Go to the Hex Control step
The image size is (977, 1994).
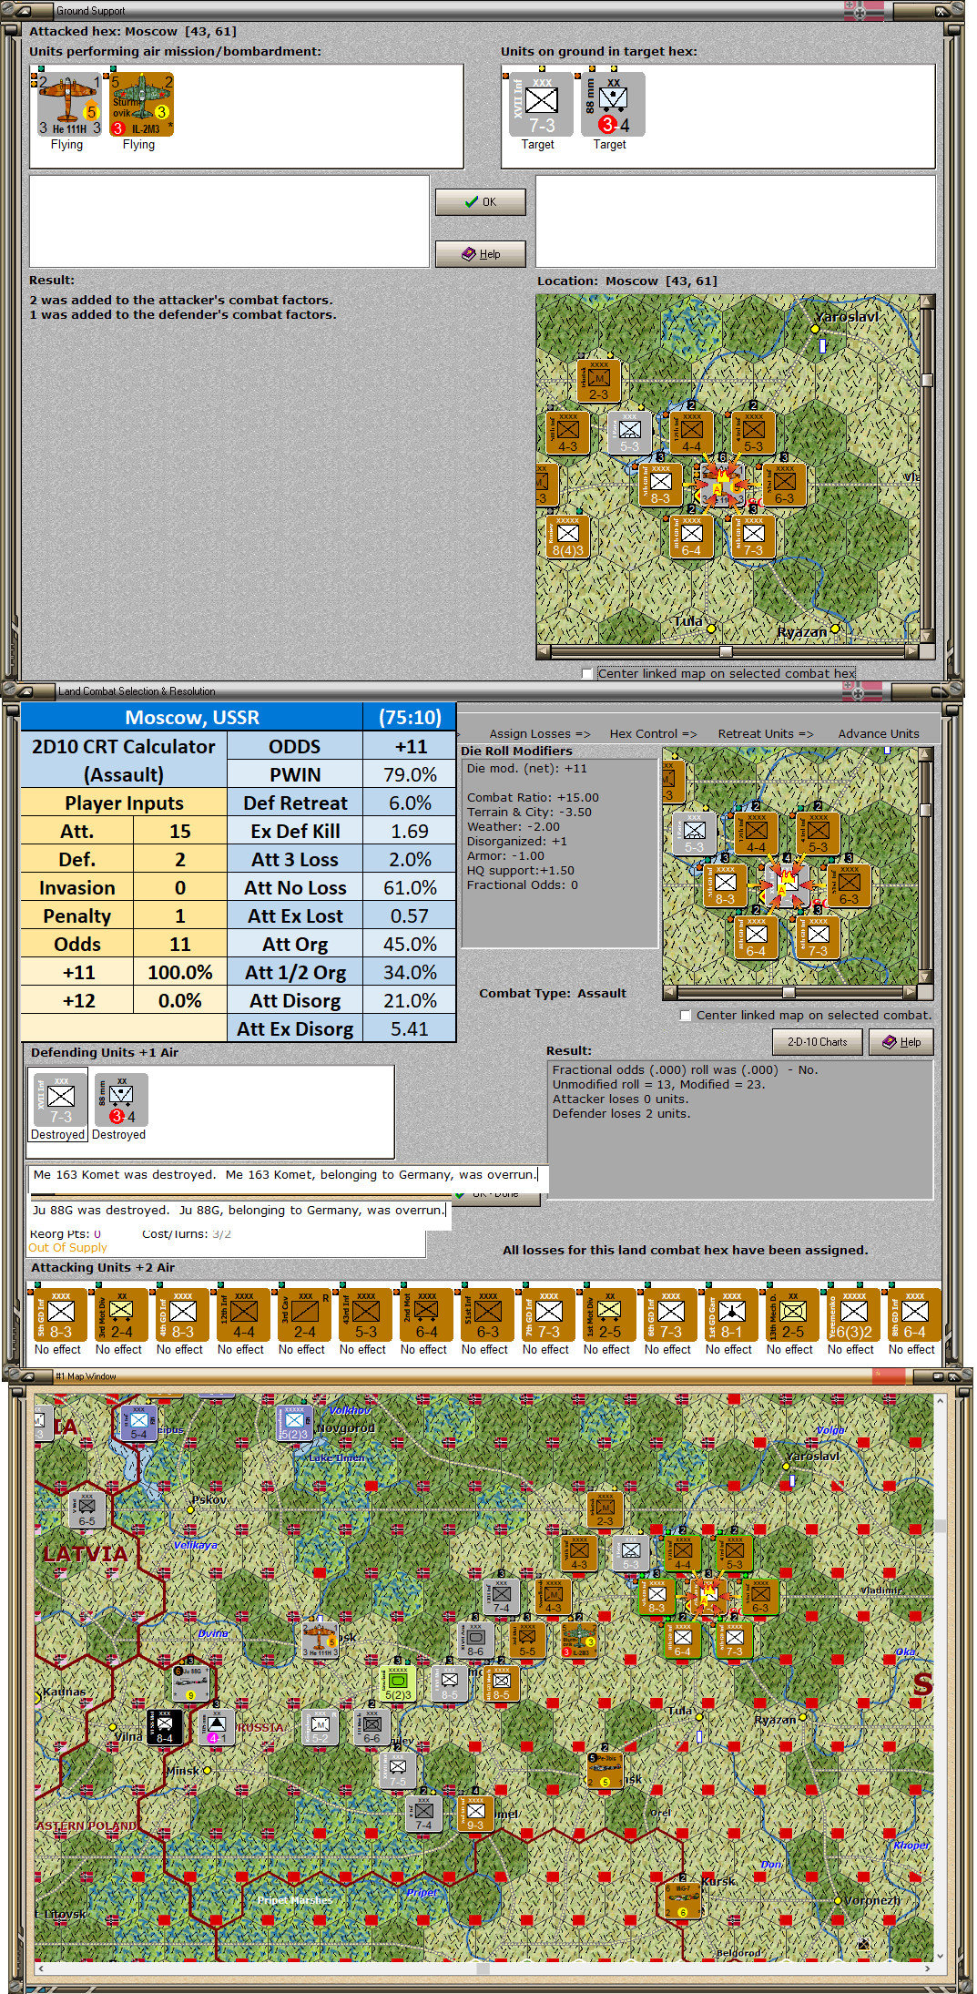(653, 734)
